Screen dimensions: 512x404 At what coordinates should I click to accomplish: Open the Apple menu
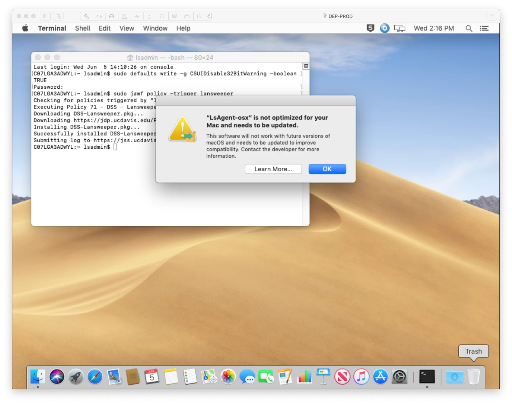coord(25,28)
